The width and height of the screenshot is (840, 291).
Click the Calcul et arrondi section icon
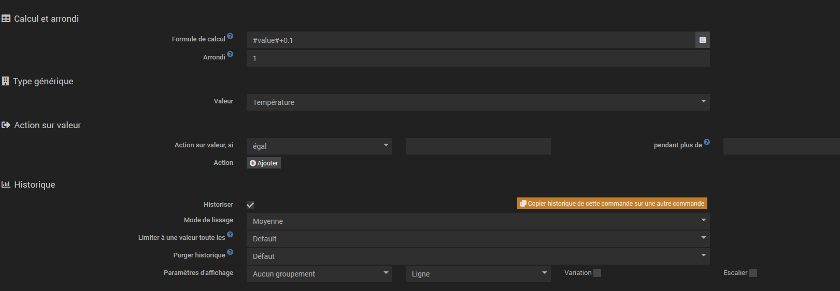(x=6, y=19)
